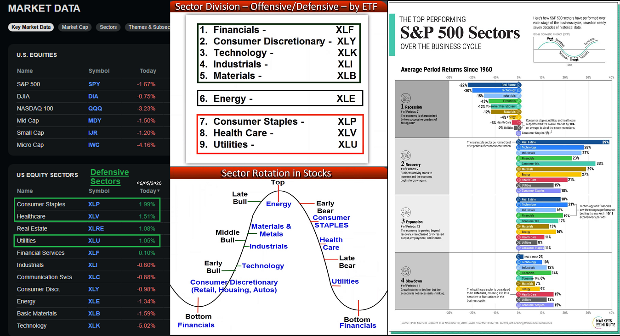620x336 pixels.
Task: Click the Health Care icon in Slowdown chart
Action: (x=518, y=294)
